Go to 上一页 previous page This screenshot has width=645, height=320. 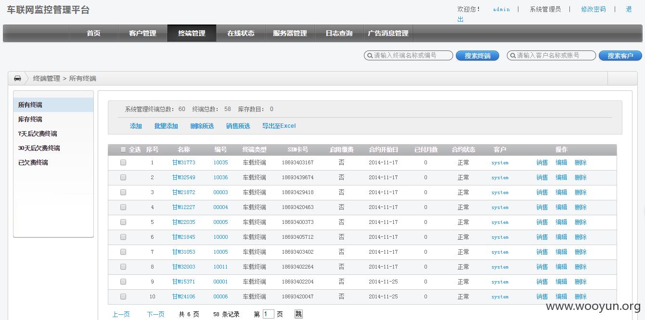pos(121,314)
